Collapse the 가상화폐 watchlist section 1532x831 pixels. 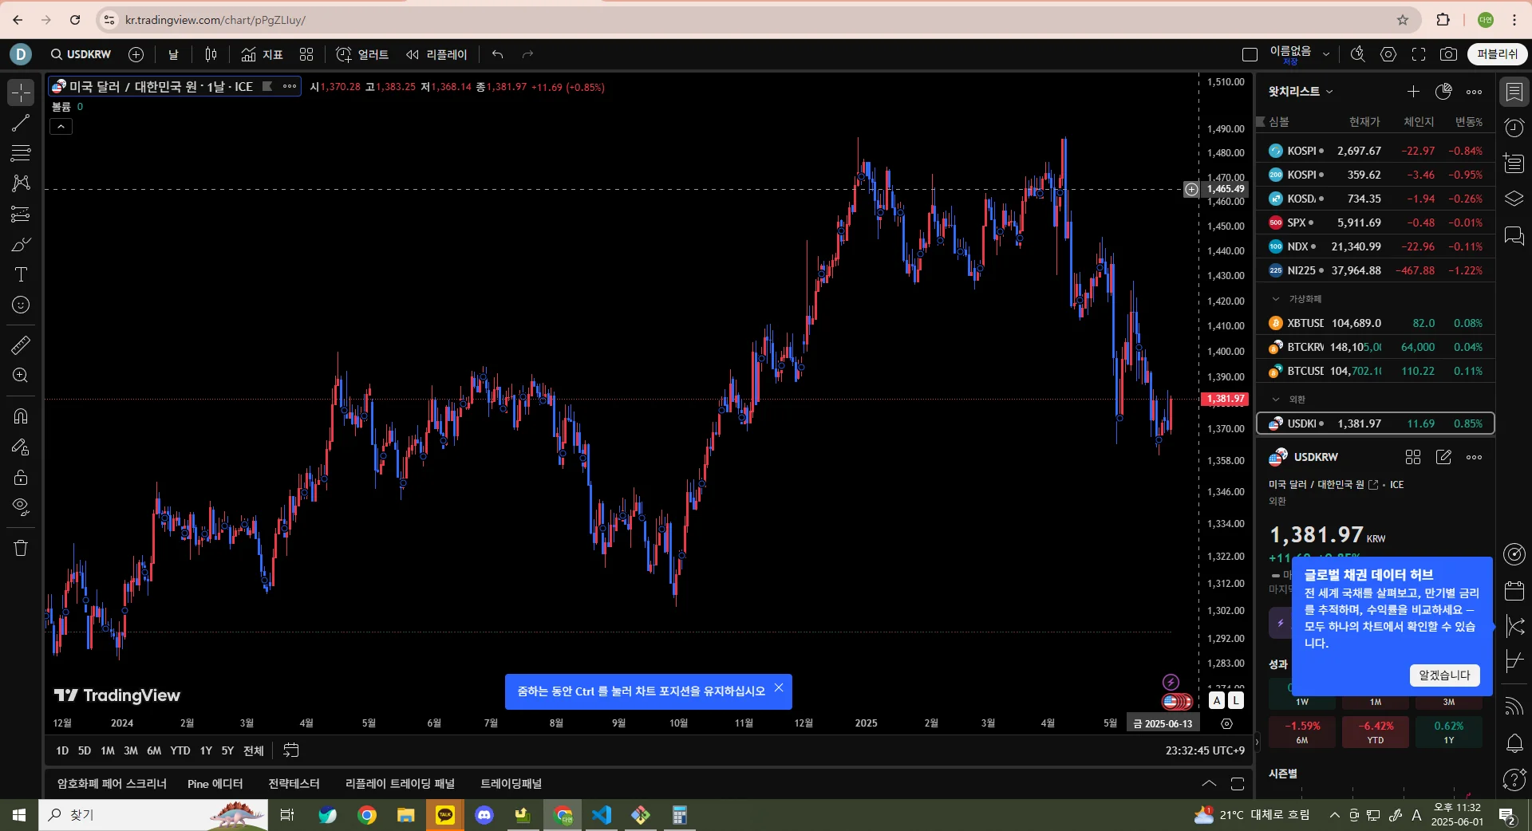(1275, 299)
